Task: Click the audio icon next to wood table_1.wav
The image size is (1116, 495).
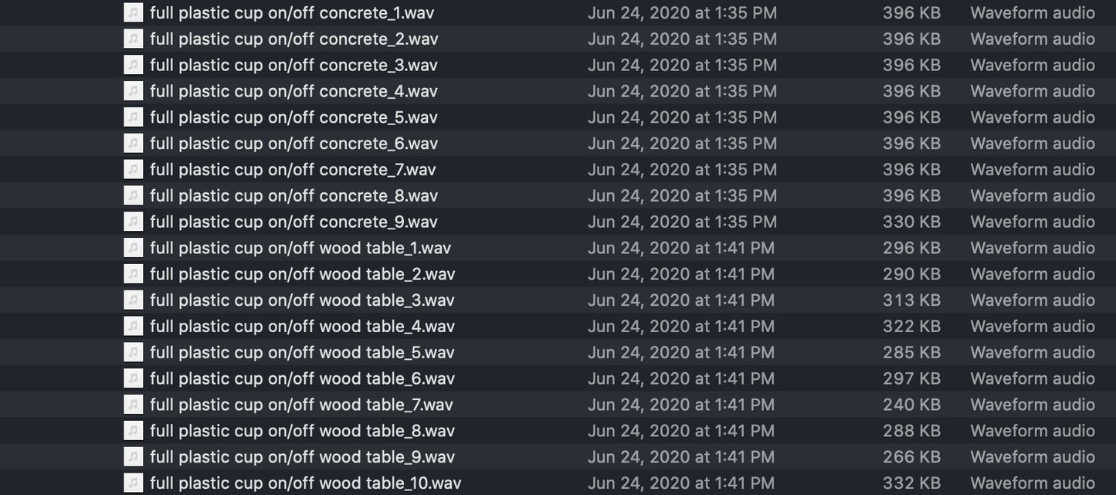Action: point(134,248)
